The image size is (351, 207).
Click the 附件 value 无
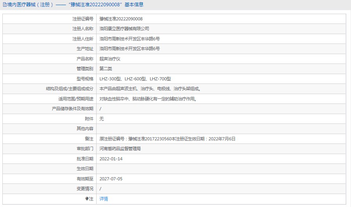102,119
